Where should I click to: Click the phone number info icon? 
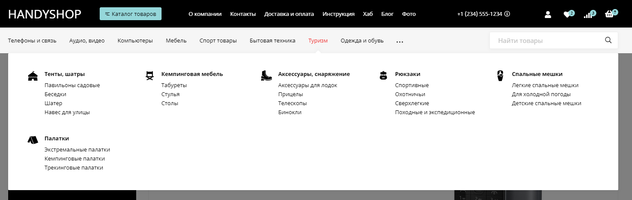pyautogui.click(x=507, y=14)
